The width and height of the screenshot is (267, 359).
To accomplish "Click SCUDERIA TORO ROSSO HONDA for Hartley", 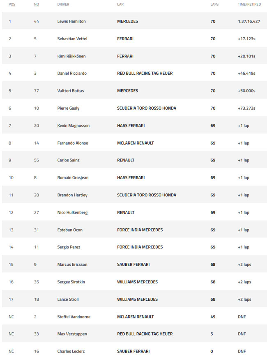I will coord(147,195).
